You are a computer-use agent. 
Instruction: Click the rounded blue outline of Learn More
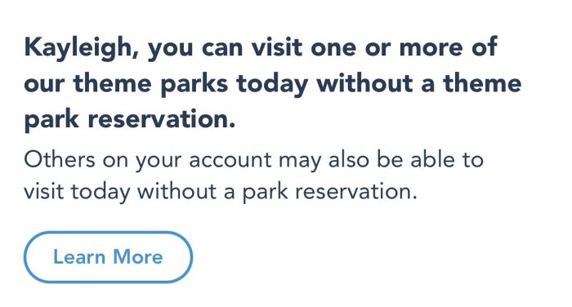108,233
